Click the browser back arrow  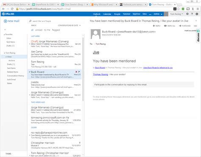pos(3,9)
